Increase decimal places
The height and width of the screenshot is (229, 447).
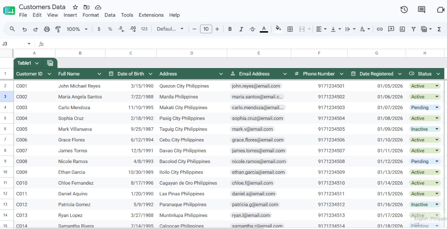(133, 29)
